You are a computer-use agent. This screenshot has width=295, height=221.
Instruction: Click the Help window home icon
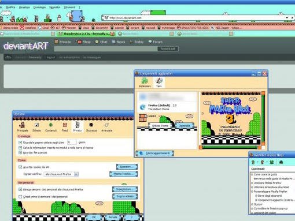pyautogui.click(x=281, y=162)
